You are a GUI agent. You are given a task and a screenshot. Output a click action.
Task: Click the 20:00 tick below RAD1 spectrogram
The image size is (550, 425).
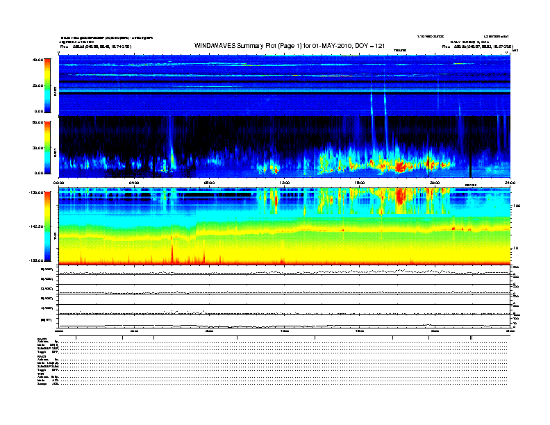435,183
